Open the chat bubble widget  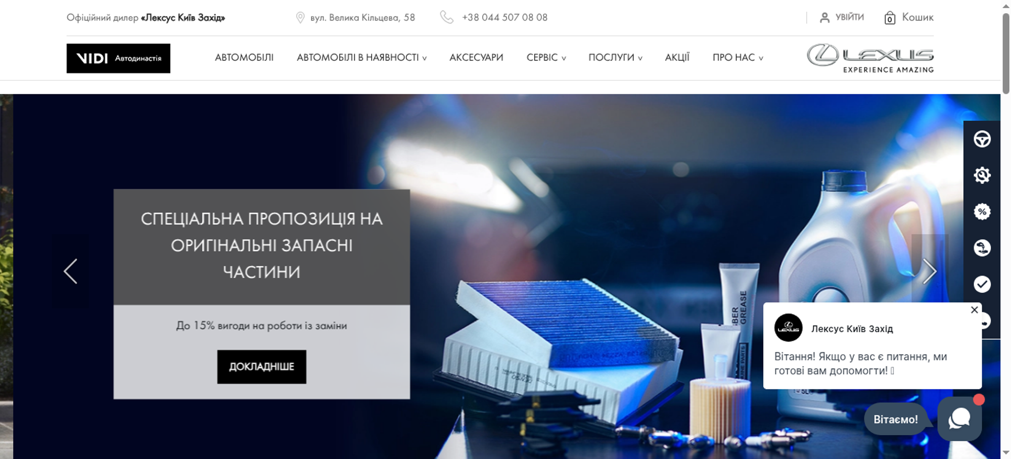click(x=959, y=419)
